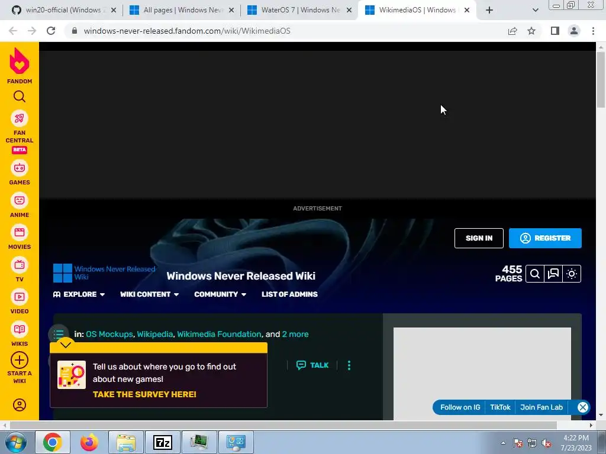Click the Register button
The height and width of the screenshot is (454, 606).
[x=545, y=238]
